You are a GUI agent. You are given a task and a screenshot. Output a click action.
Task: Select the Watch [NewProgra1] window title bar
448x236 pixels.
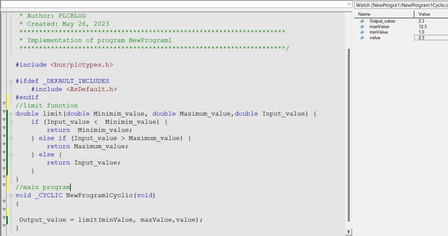point(401,5)
